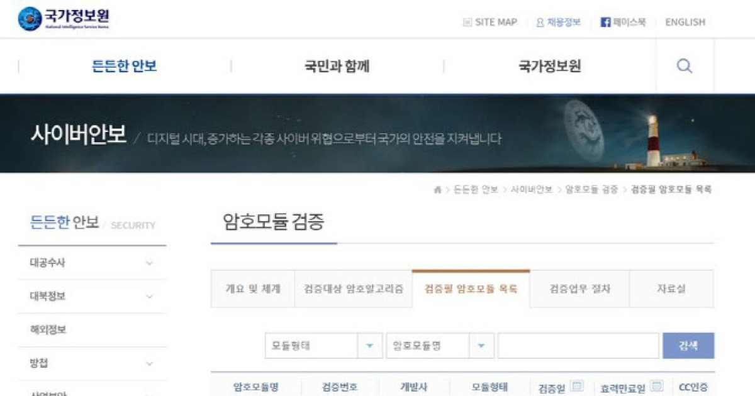
Task: Open the 국민과 함께 menu
Action: (x=337, y=65)
